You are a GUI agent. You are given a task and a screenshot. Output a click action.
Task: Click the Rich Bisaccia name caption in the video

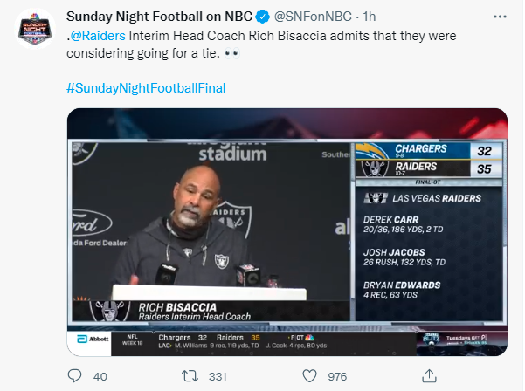tap(179, 306)
